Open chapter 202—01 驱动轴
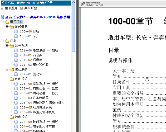This screenshot has height=132, width=166. tap(31, 74)
